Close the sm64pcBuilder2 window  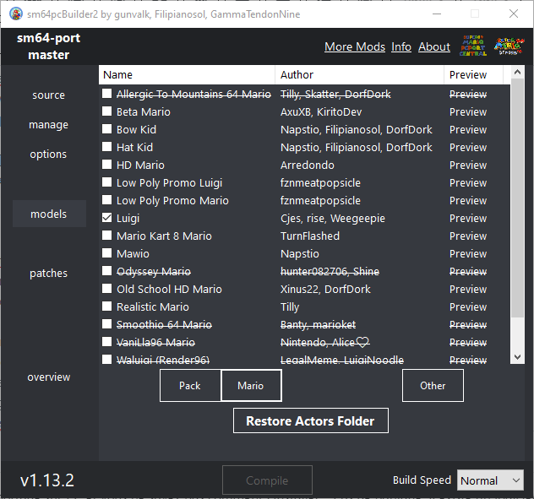coord(513,14)
